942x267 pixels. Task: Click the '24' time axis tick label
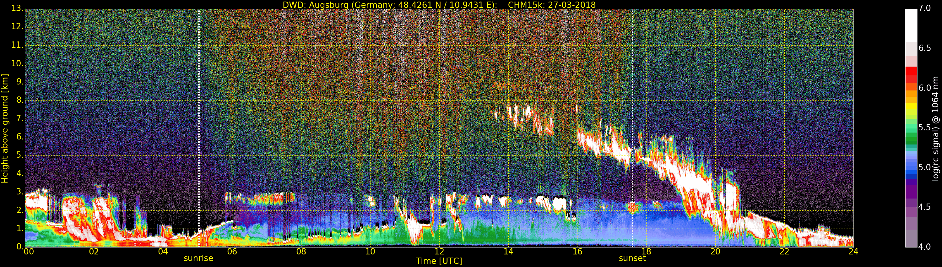tap(853, 252)
